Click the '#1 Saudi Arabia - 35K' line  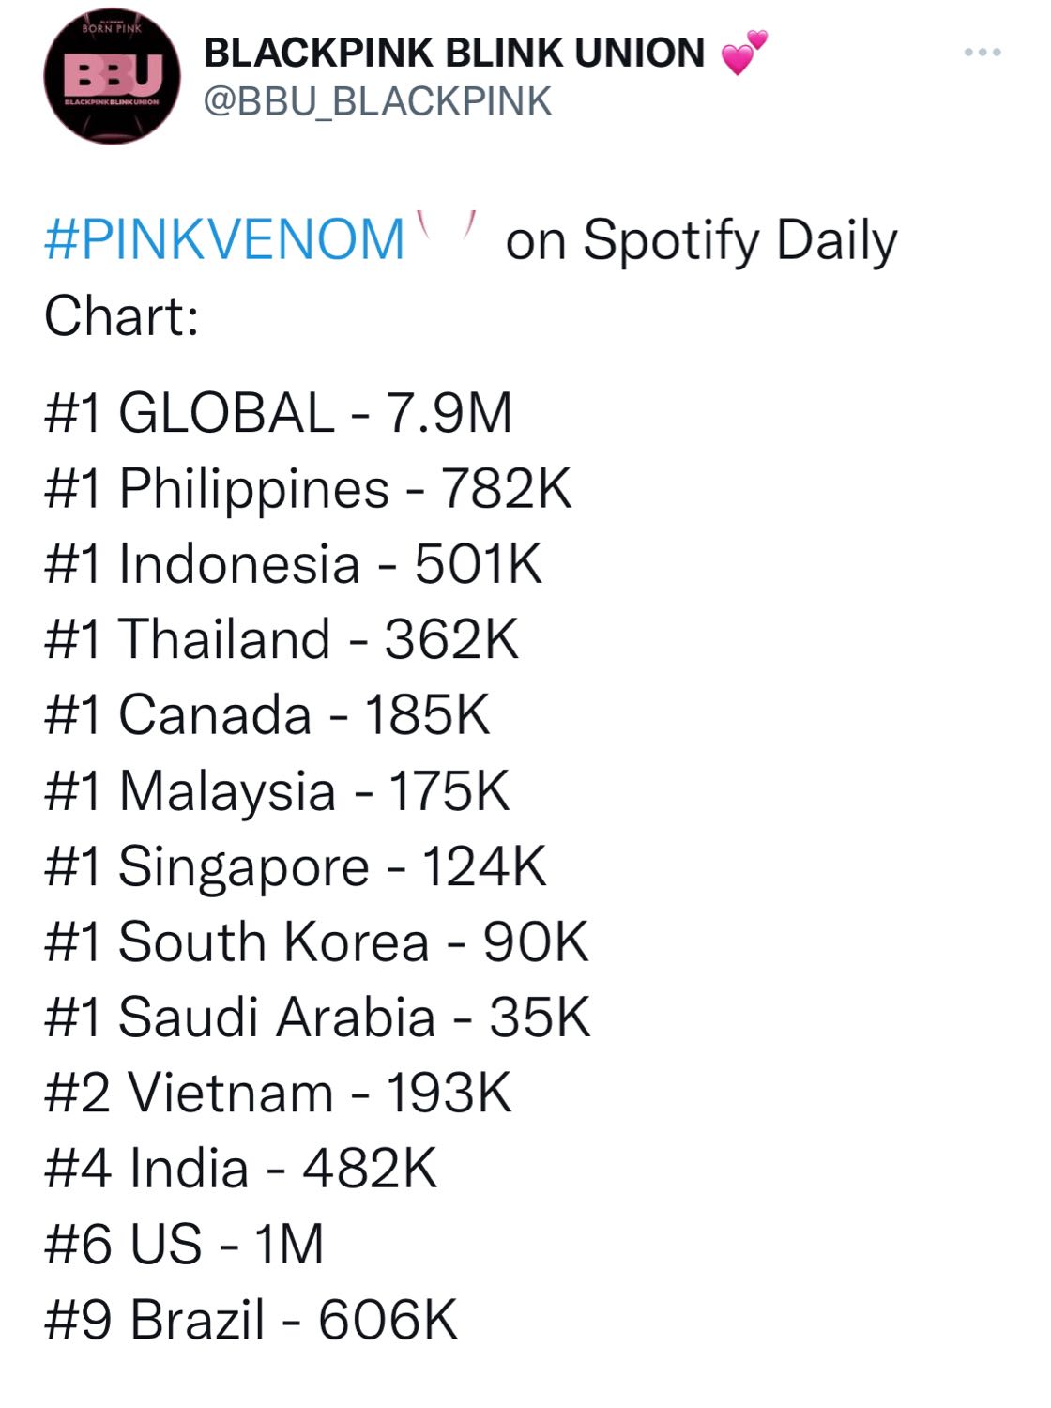click(317, 1018)
